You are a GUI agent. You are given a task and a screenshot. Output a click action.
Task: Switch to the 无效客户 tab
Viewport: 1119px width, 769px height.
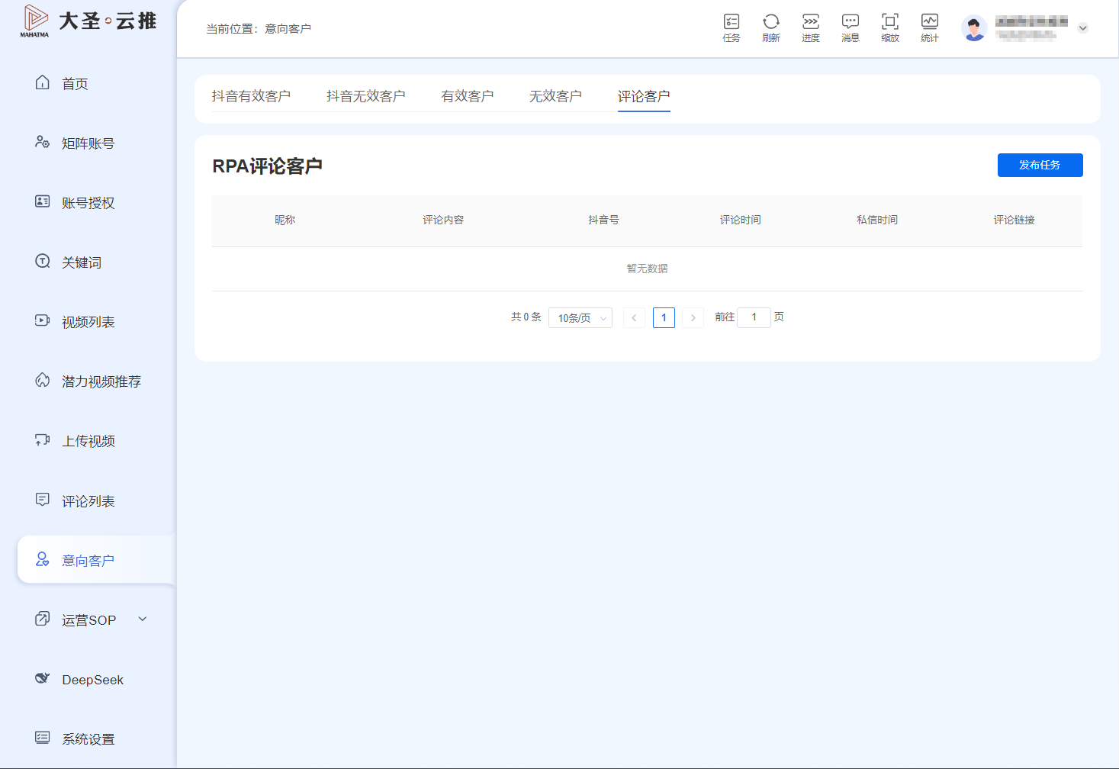(x=556, y=96)
